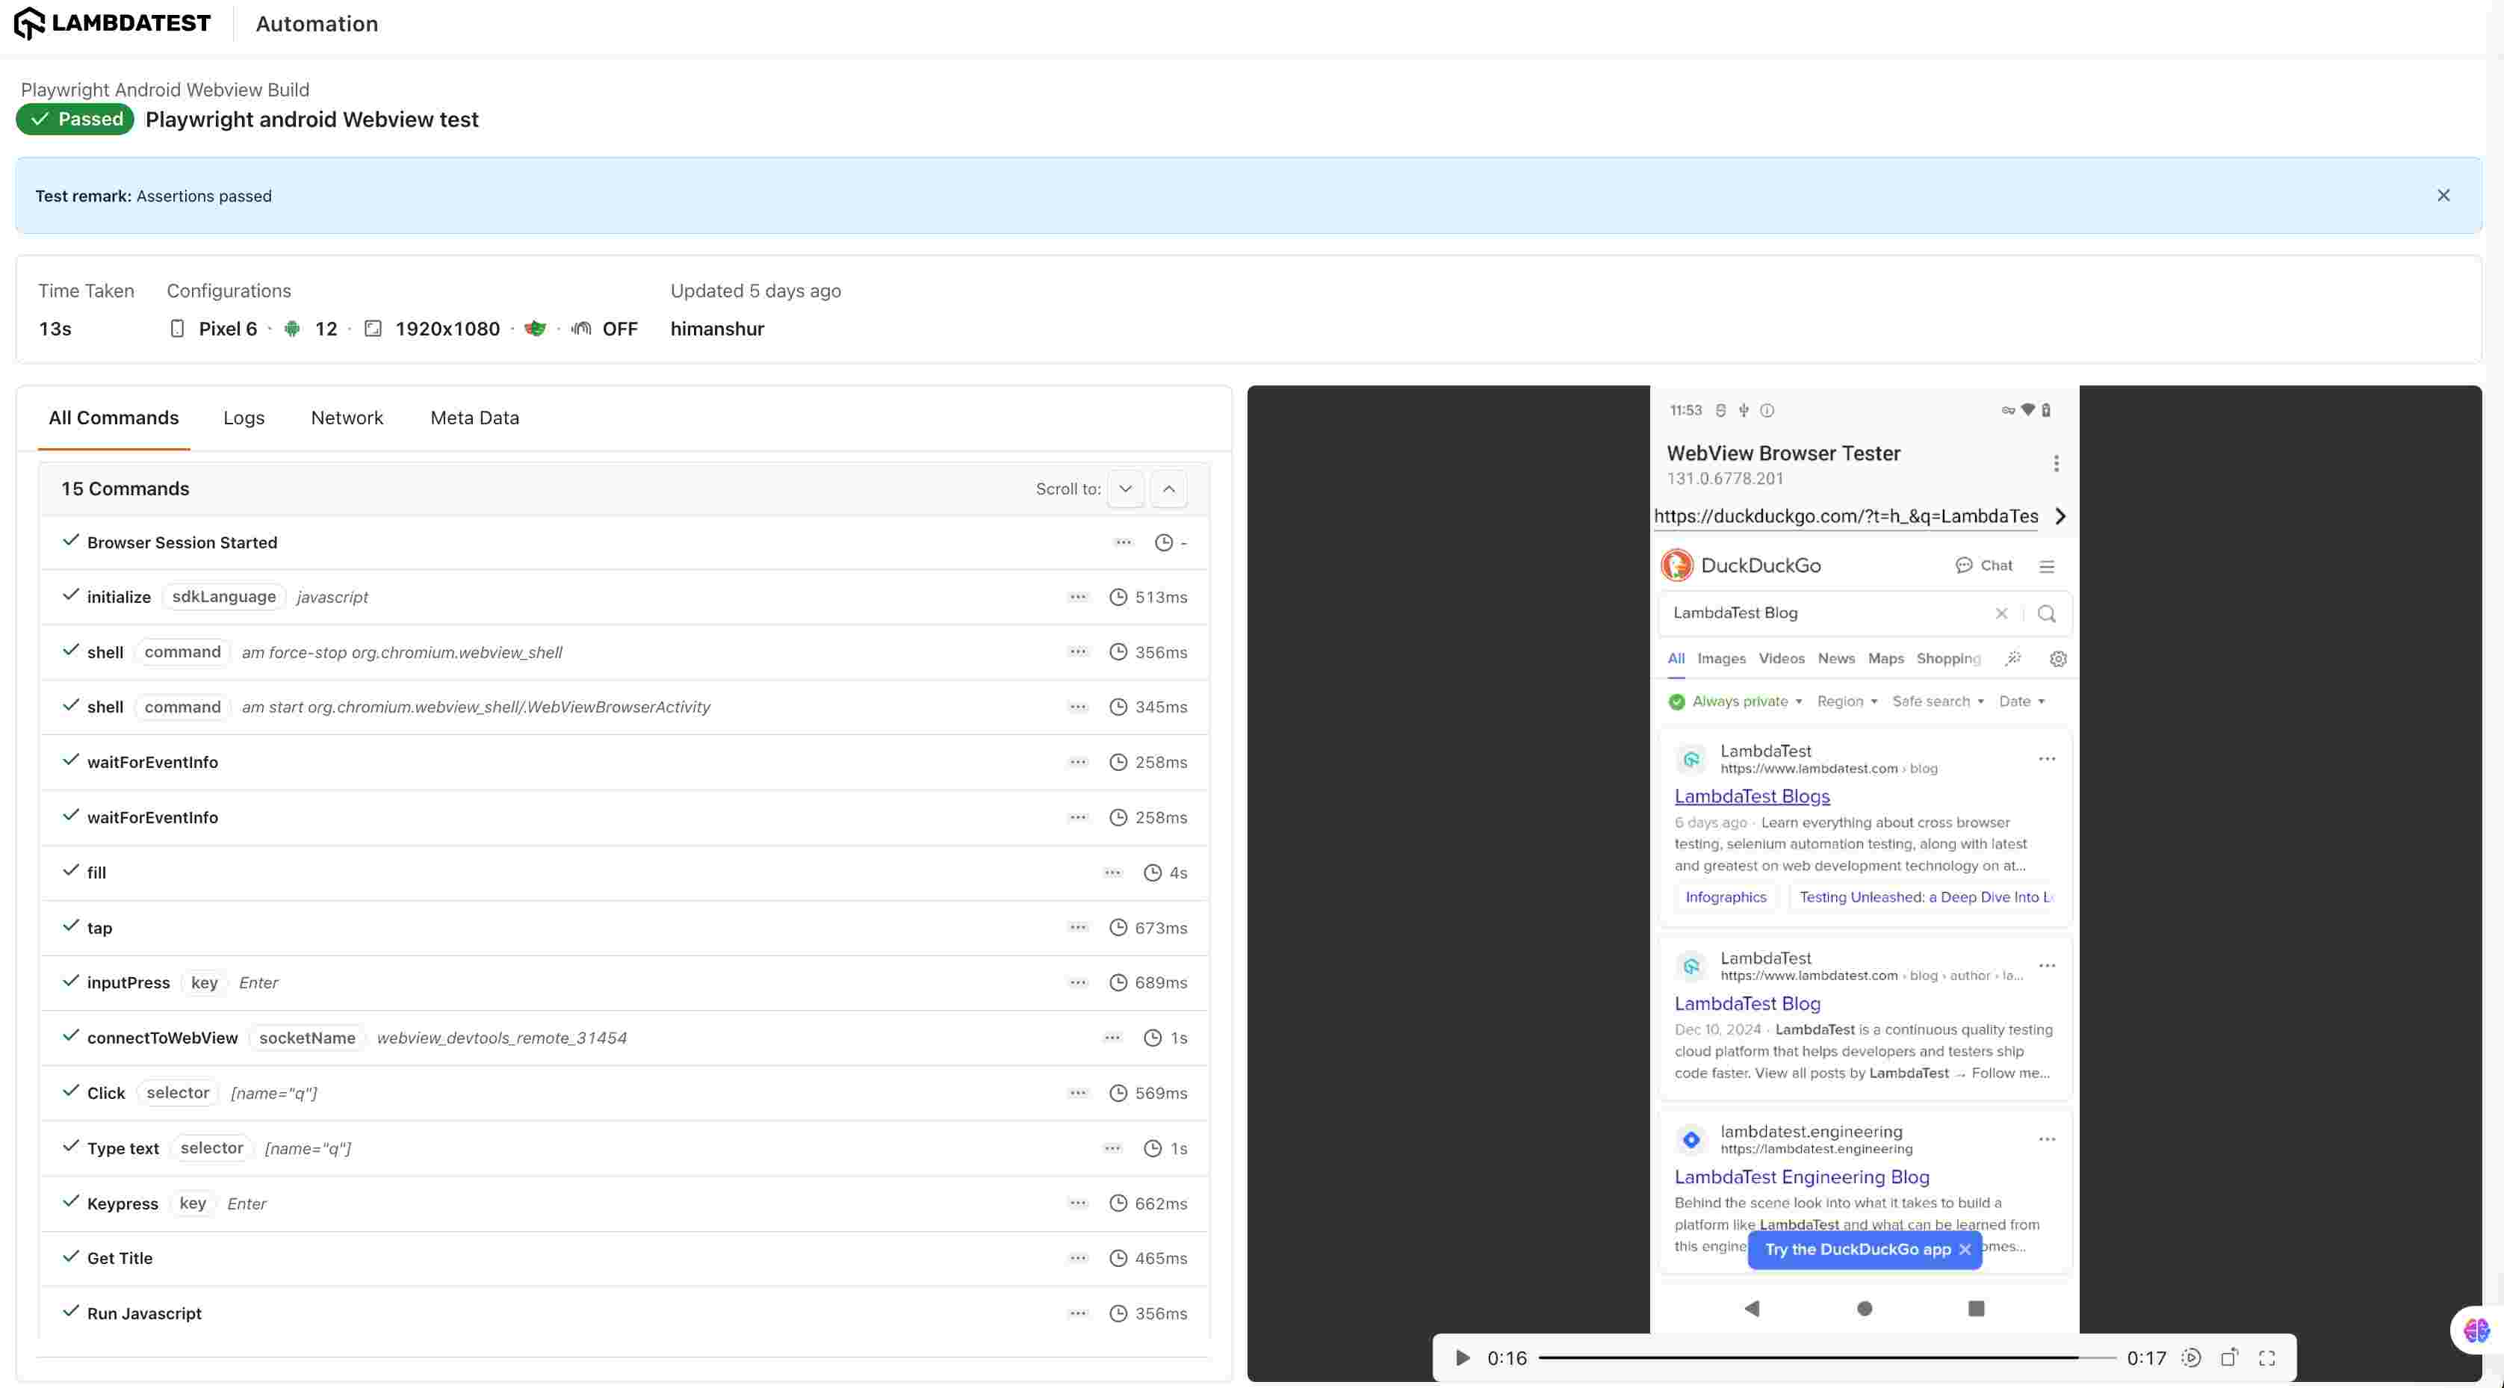Play the test recording video
The width and height of the screenshot is (2504, 1388).
point(1462,1358)
